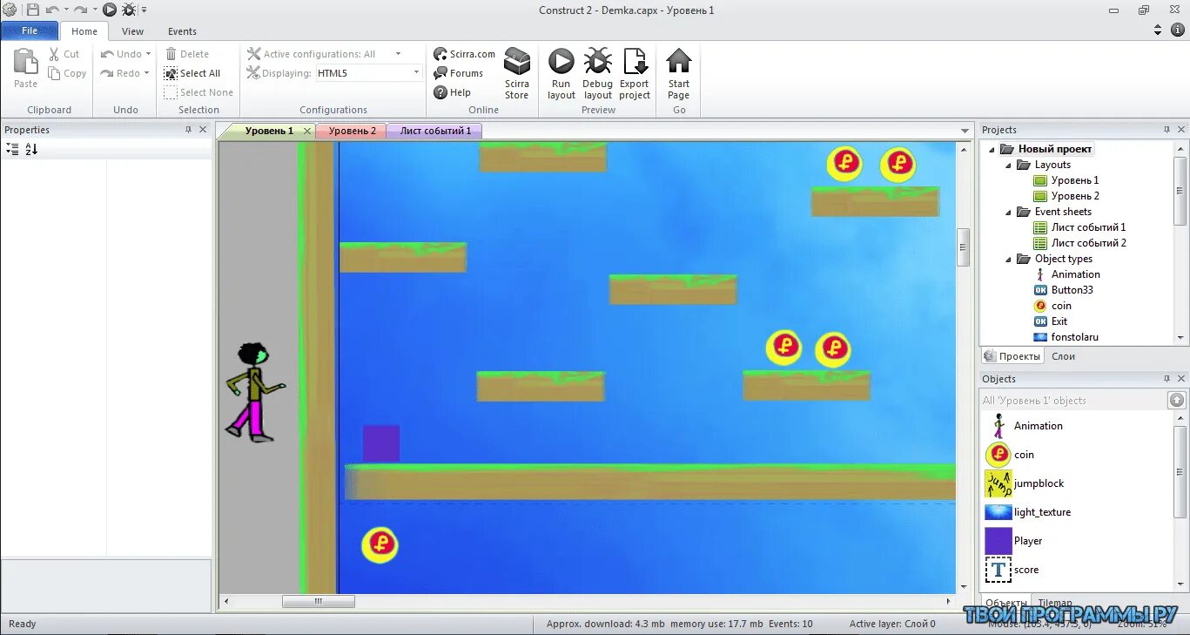This screenshot has height=635, width=1190.
Task: Click Delete in Selection group
Action: [187, 54]
